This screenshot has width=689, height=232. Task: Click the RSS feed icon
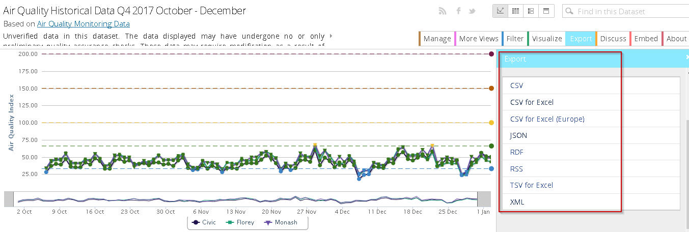click(x=443, y=11)
